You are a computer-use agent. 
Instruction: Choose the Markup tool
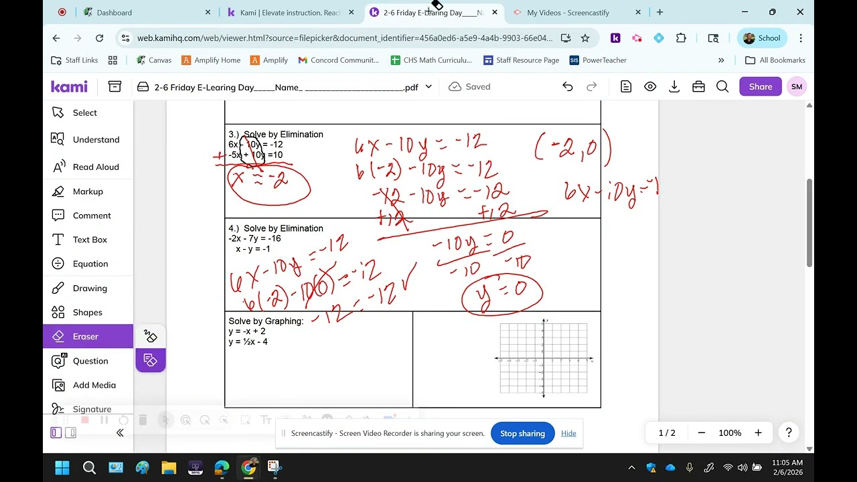click(x=88, y=191)
